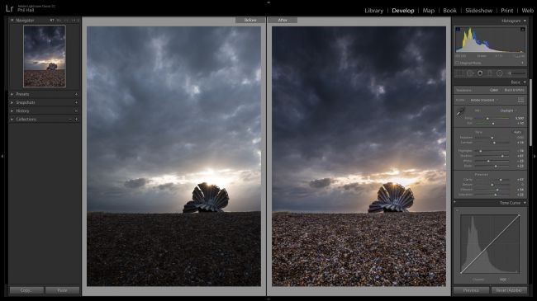The image size is (537, 301).
Task: Select the Spot Removal tool
Action: click(470, 73)
